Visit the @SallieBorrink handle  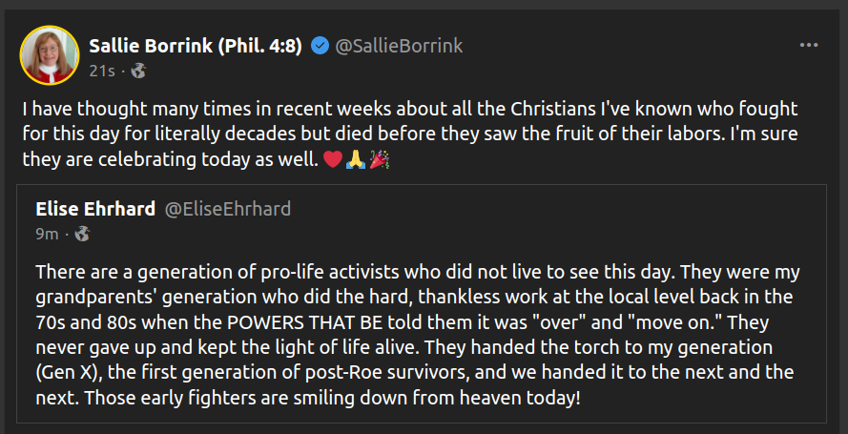click(x=399, y=47)
